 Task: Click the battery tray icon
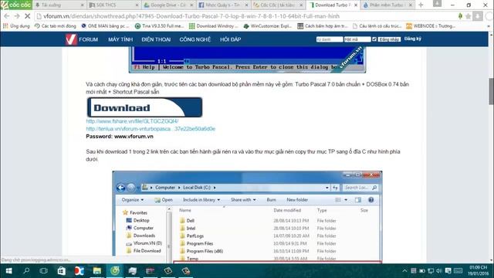(x=422, y=271)
